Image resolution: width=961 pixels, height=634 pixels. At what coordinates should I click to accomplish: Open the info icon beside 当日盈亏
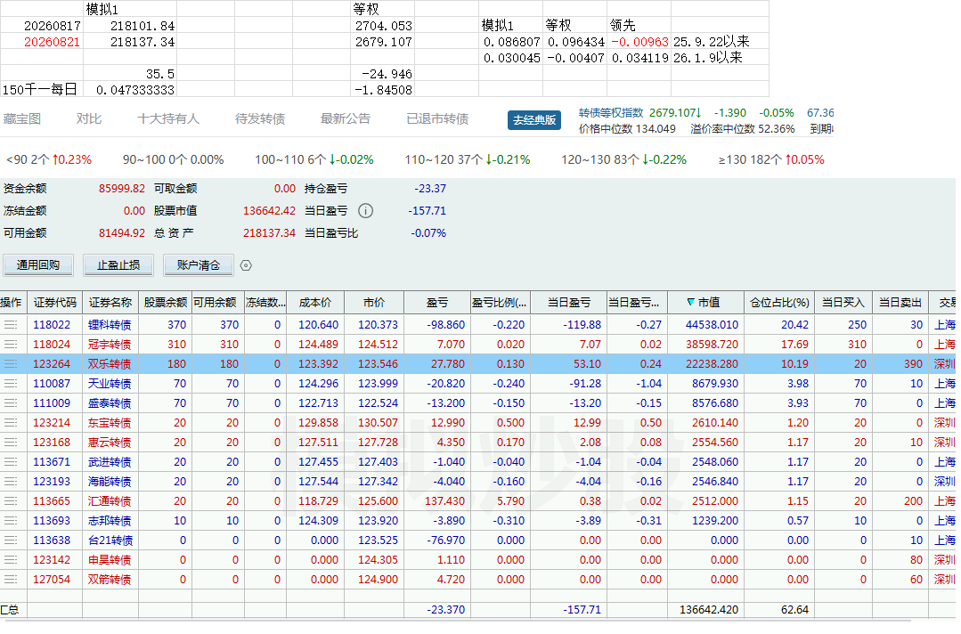tap(365, 211)
